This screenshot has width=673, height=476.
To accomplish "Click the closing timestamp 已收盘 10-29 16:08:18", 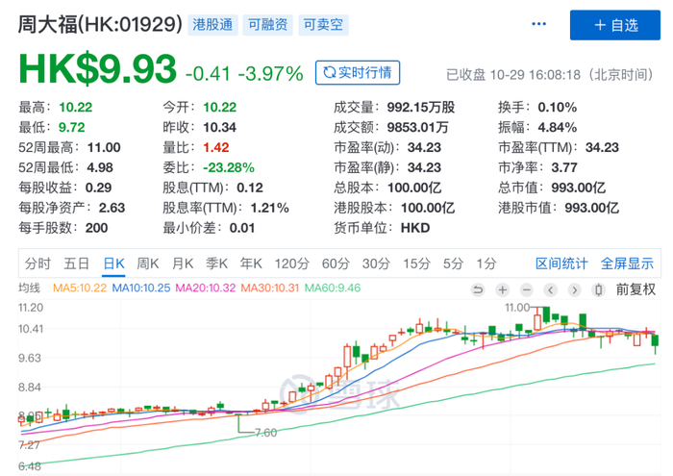I will click(x=513, y=75).
